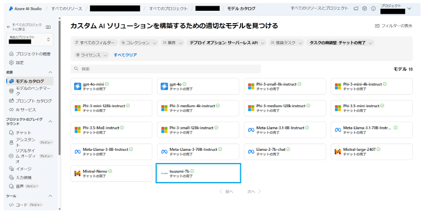Click the search magnifier icon

(77, 69)
